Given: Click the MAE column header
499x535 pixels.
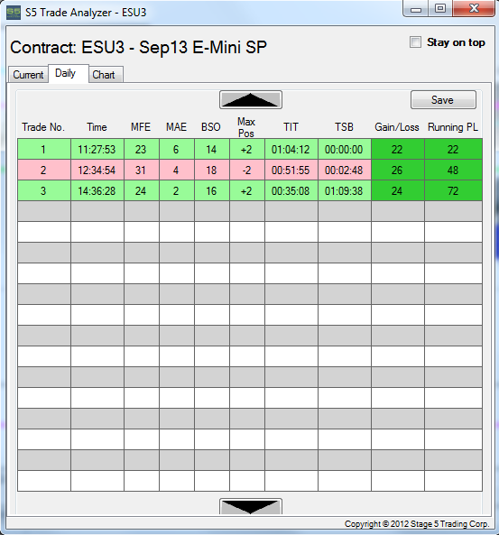Looking at the screenshot, I should coord(176,127).
